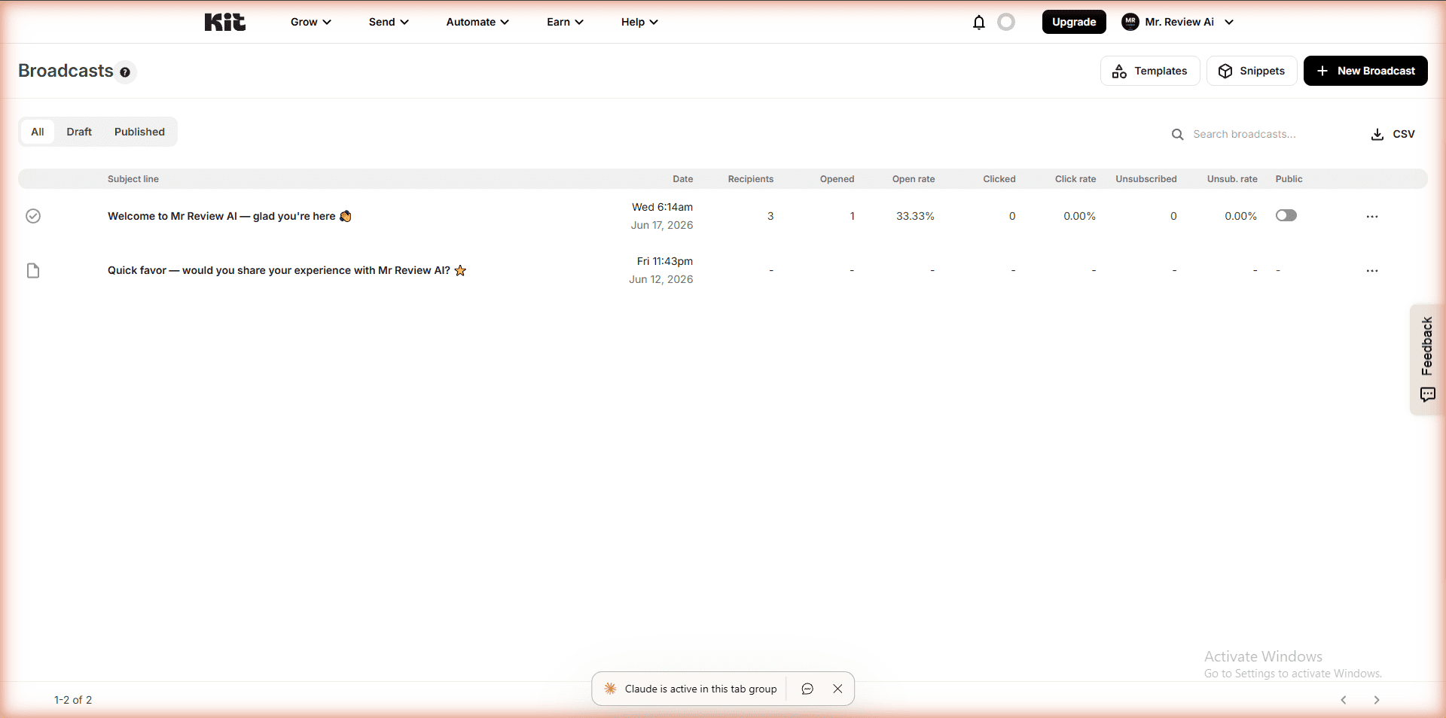Dismiss the Claude tab group notice
The image size is (1446, 718).
tap(837, 689)
